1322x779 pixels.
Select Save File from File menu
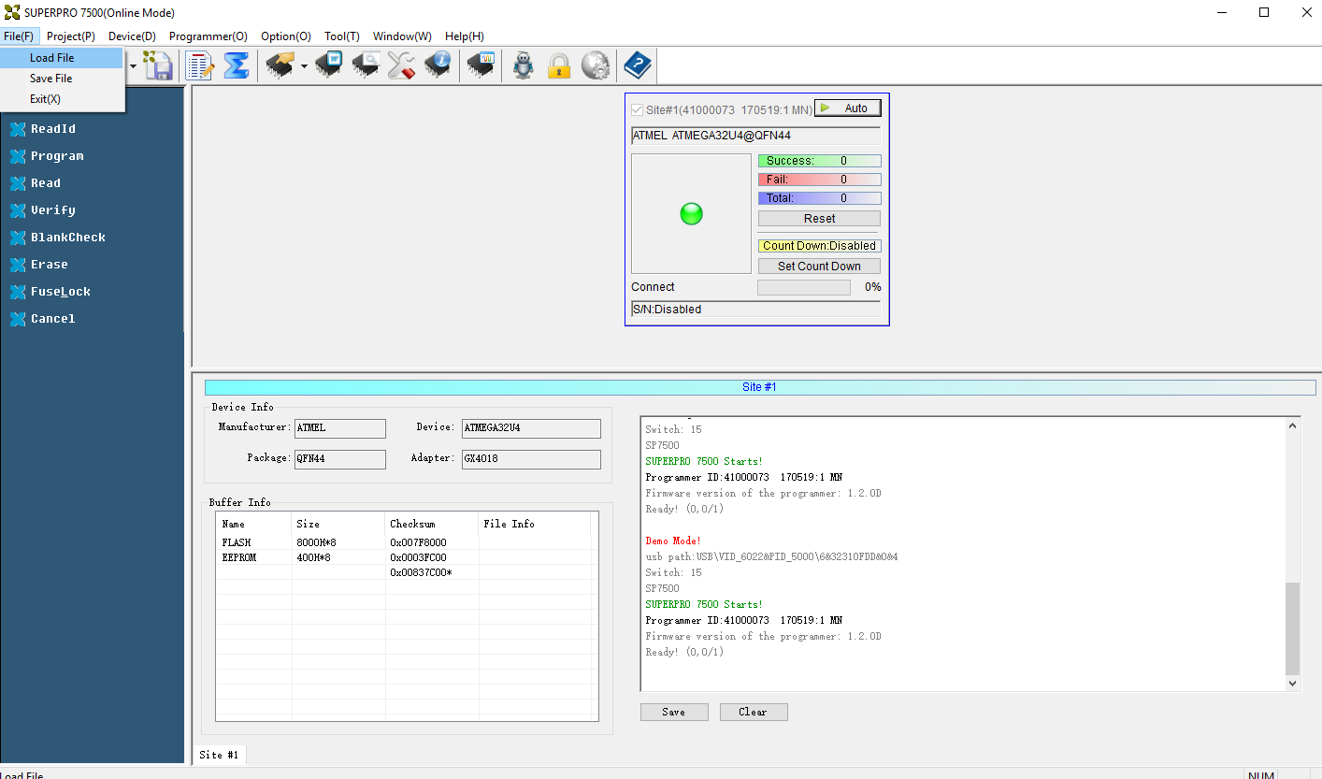pos(50,79)
